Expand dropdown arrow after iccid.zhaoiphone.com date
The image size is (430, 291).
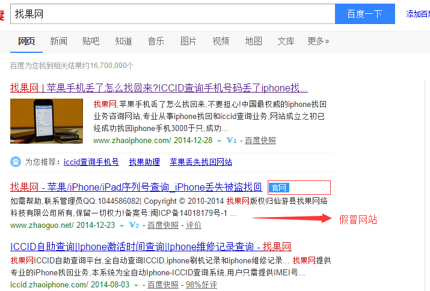[136, 285]
